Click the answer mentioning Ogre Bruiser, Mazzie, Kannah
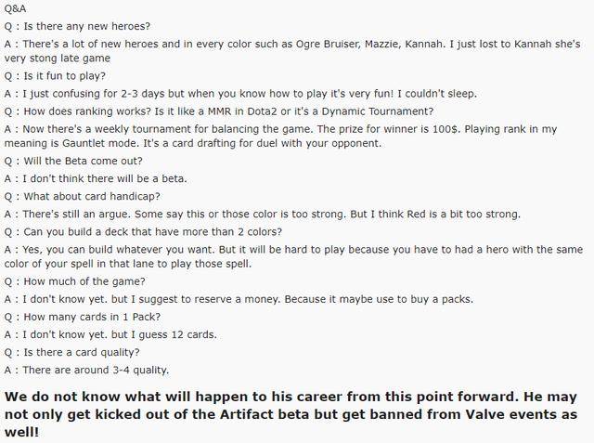The image size is (594, 443). [292, 51]
